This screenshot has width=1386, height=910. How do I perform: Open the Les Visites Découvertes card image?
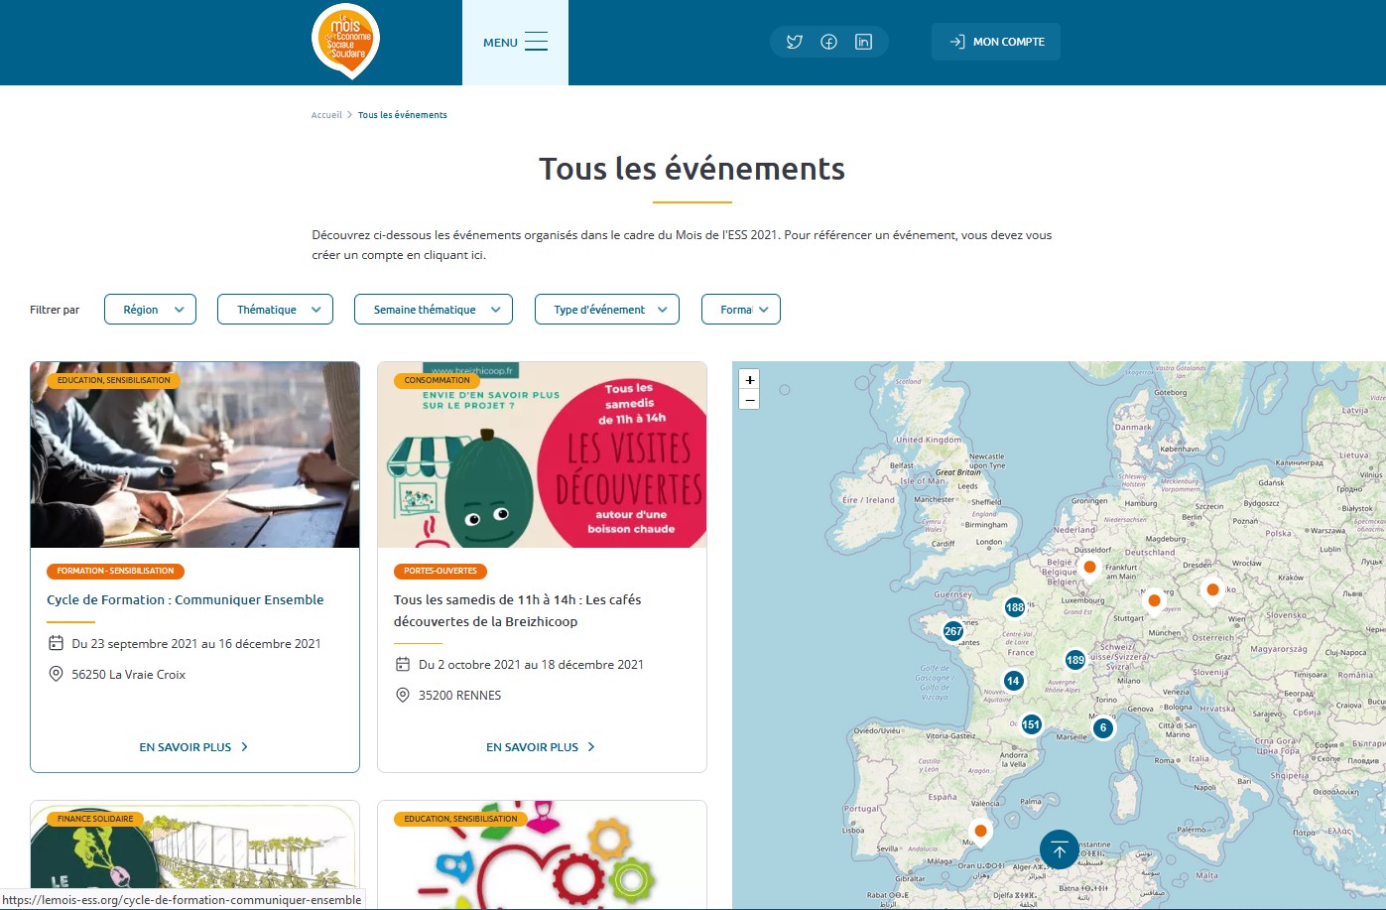point(543,455)
